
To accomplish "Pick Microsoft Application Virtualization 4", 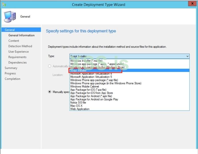I will tap(129, 74).
